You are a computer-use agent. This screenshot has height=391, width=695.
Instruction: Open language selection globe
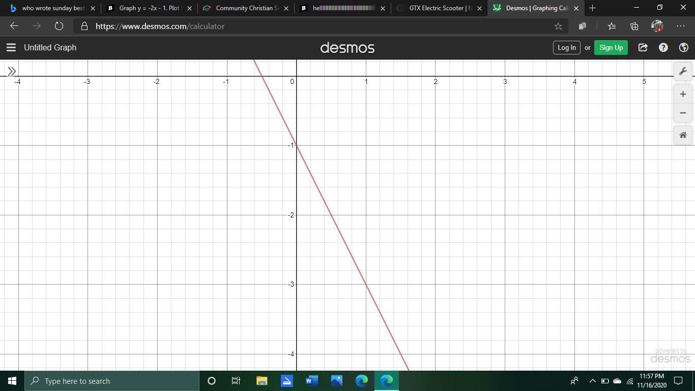tap(684, 47)
